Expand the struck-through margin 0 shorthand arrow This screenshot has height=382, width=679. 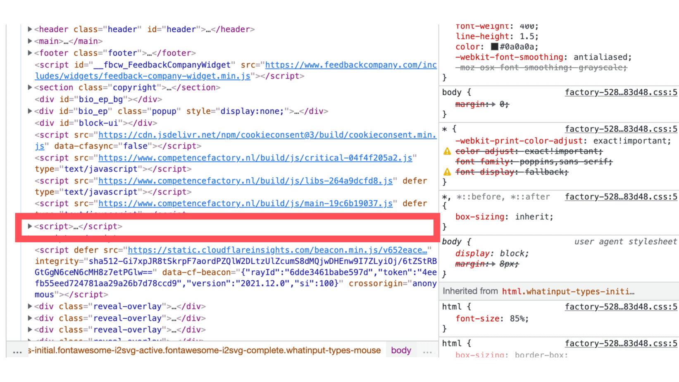[493, 105]
